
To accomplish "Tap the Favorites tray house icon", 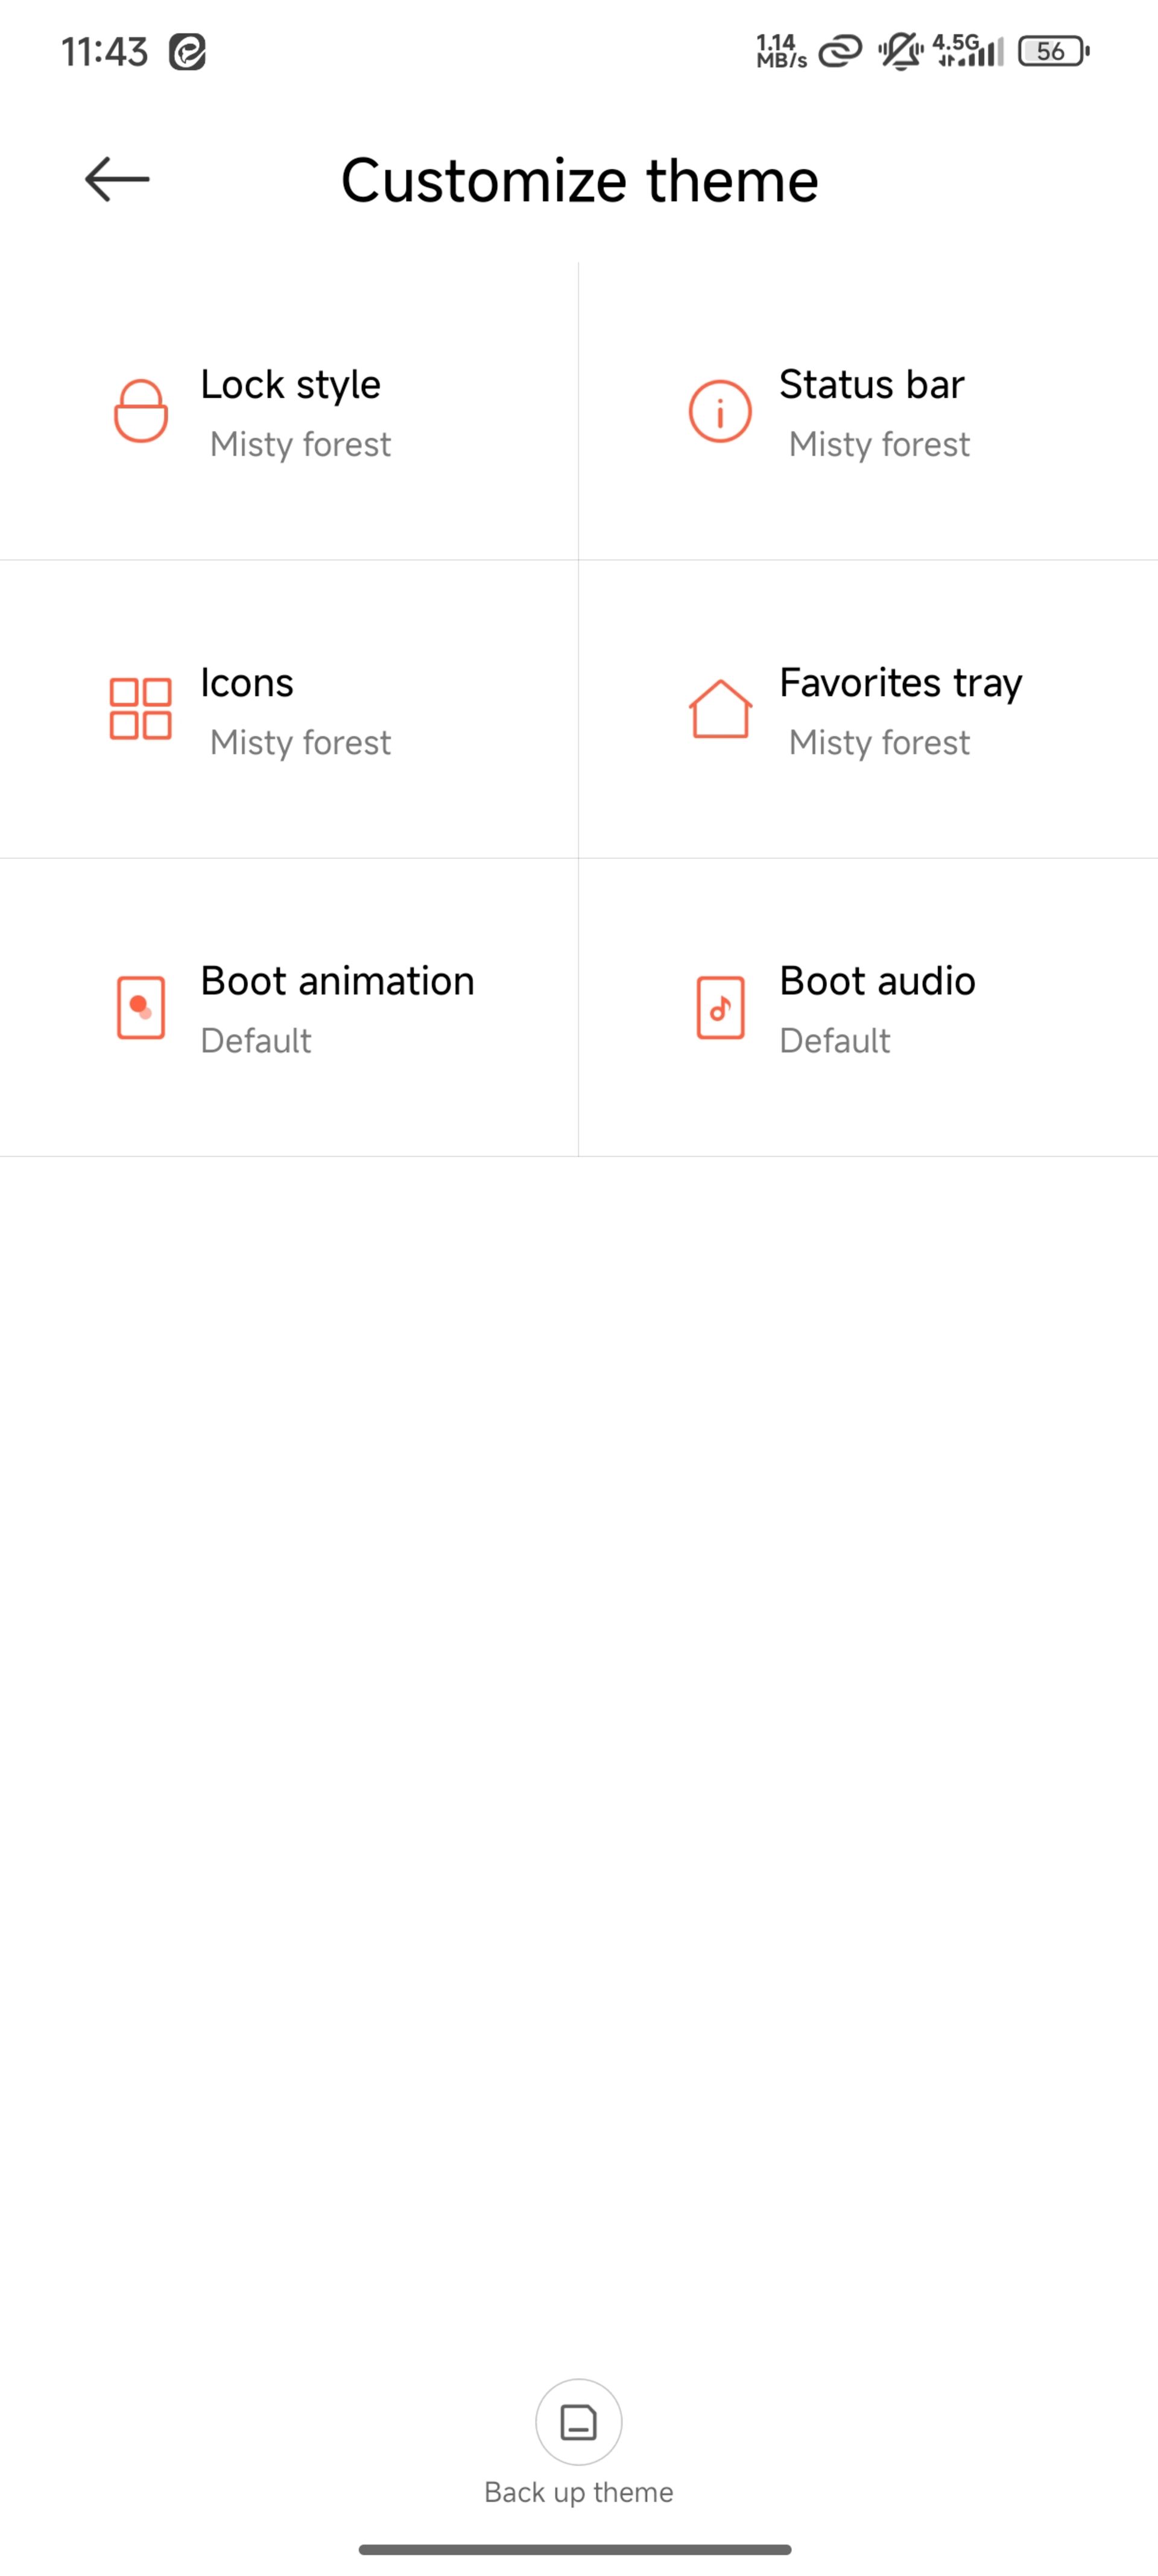I will point(720,709).
